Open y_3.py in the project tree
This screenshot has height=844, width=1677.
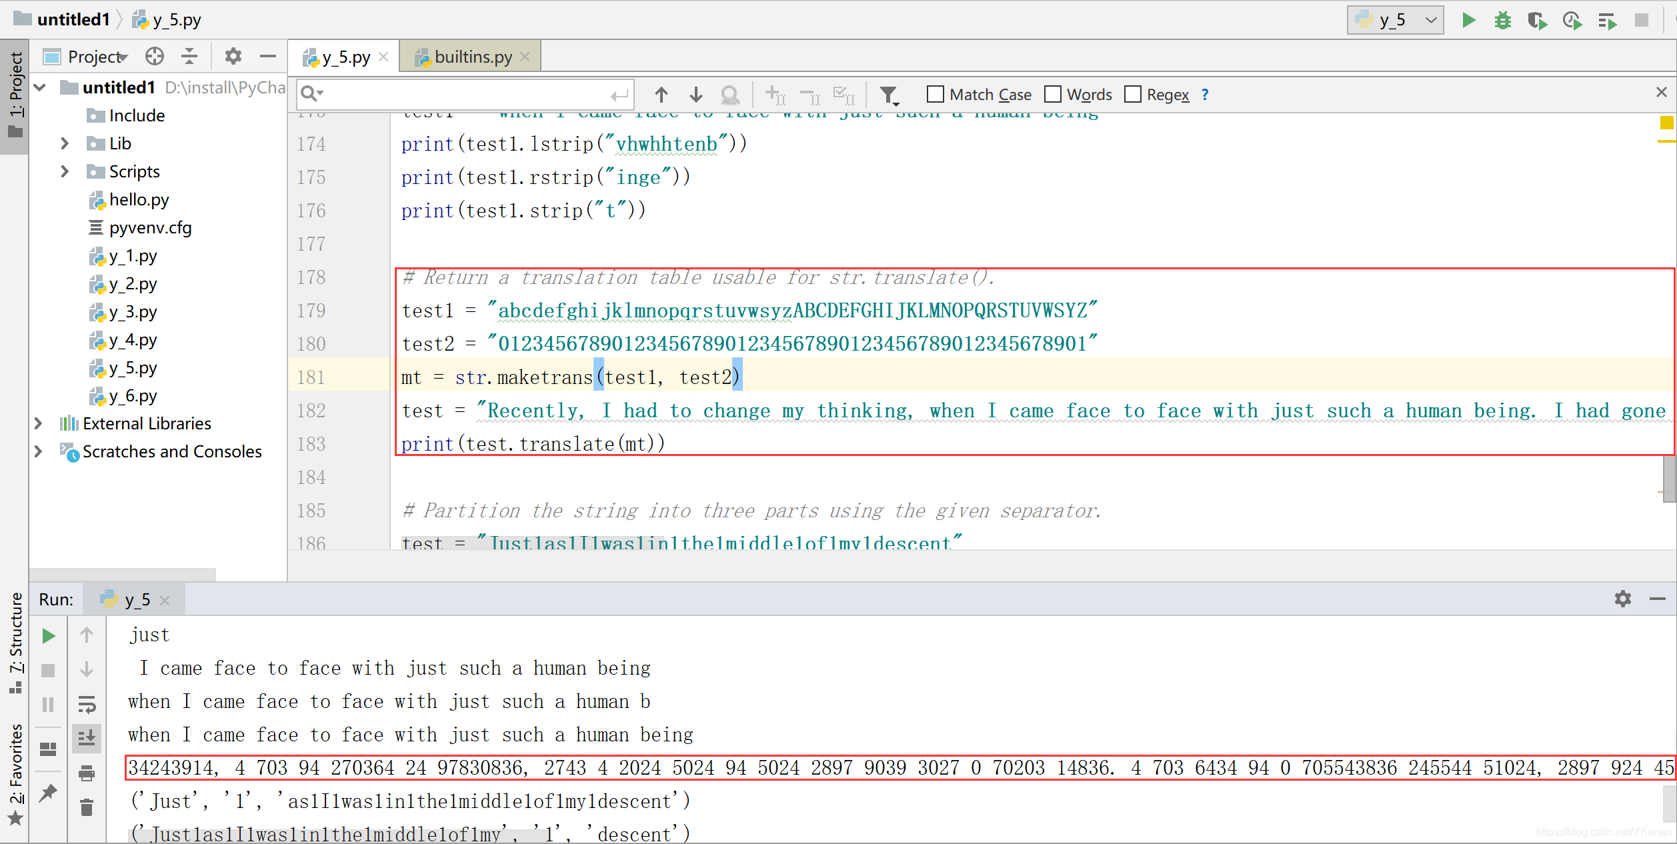(x=133, y=312)
